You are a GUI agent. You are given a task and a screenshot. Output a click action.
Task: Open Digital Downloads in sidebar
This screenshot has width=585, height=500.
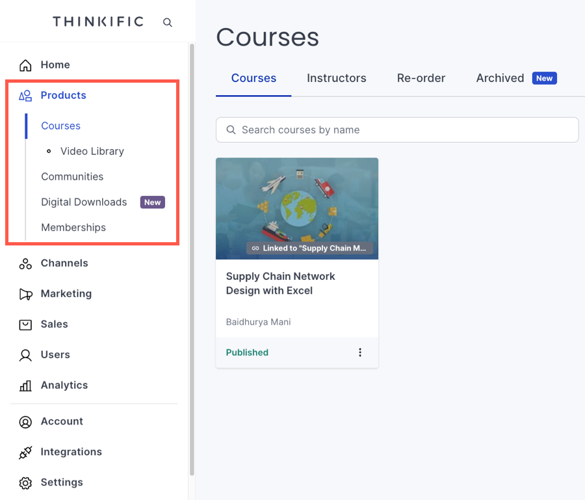(x=84, y=202)
